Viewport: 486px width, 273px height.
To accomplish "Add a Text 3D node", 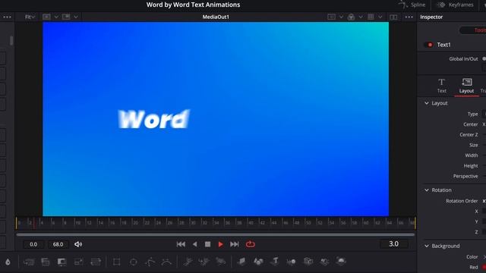I will click(x=275, y=261).
